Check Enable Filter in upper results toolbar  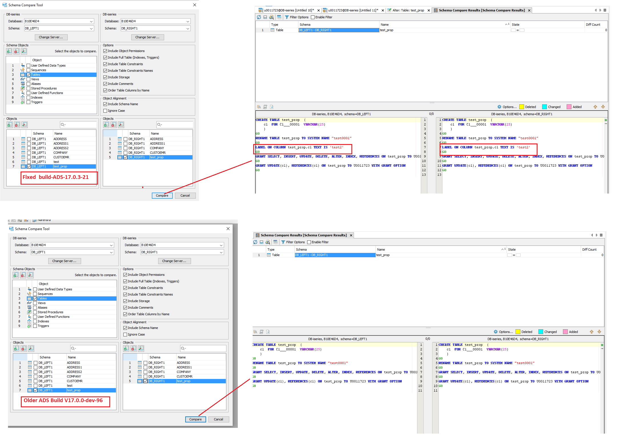coord(313,17)
